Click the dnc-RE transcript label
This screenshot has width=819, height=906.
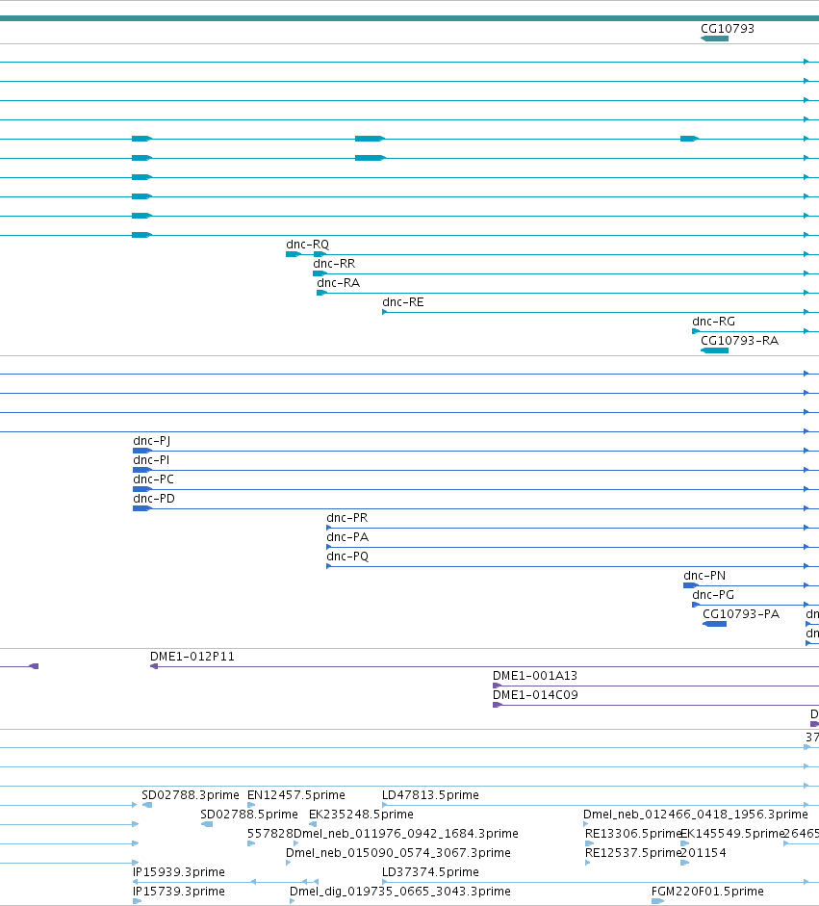click(403, 302)
